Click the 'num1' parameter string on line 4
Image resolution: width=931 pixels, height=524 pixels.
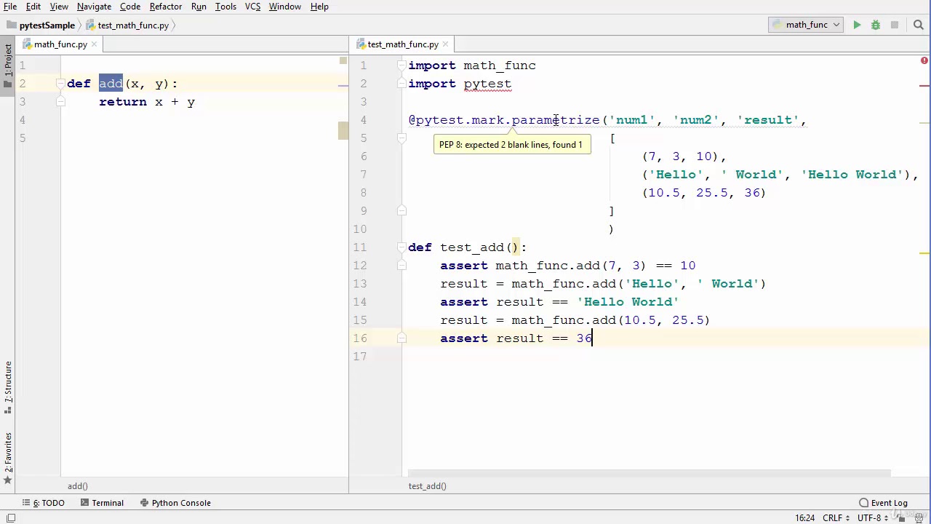(631, 120)
